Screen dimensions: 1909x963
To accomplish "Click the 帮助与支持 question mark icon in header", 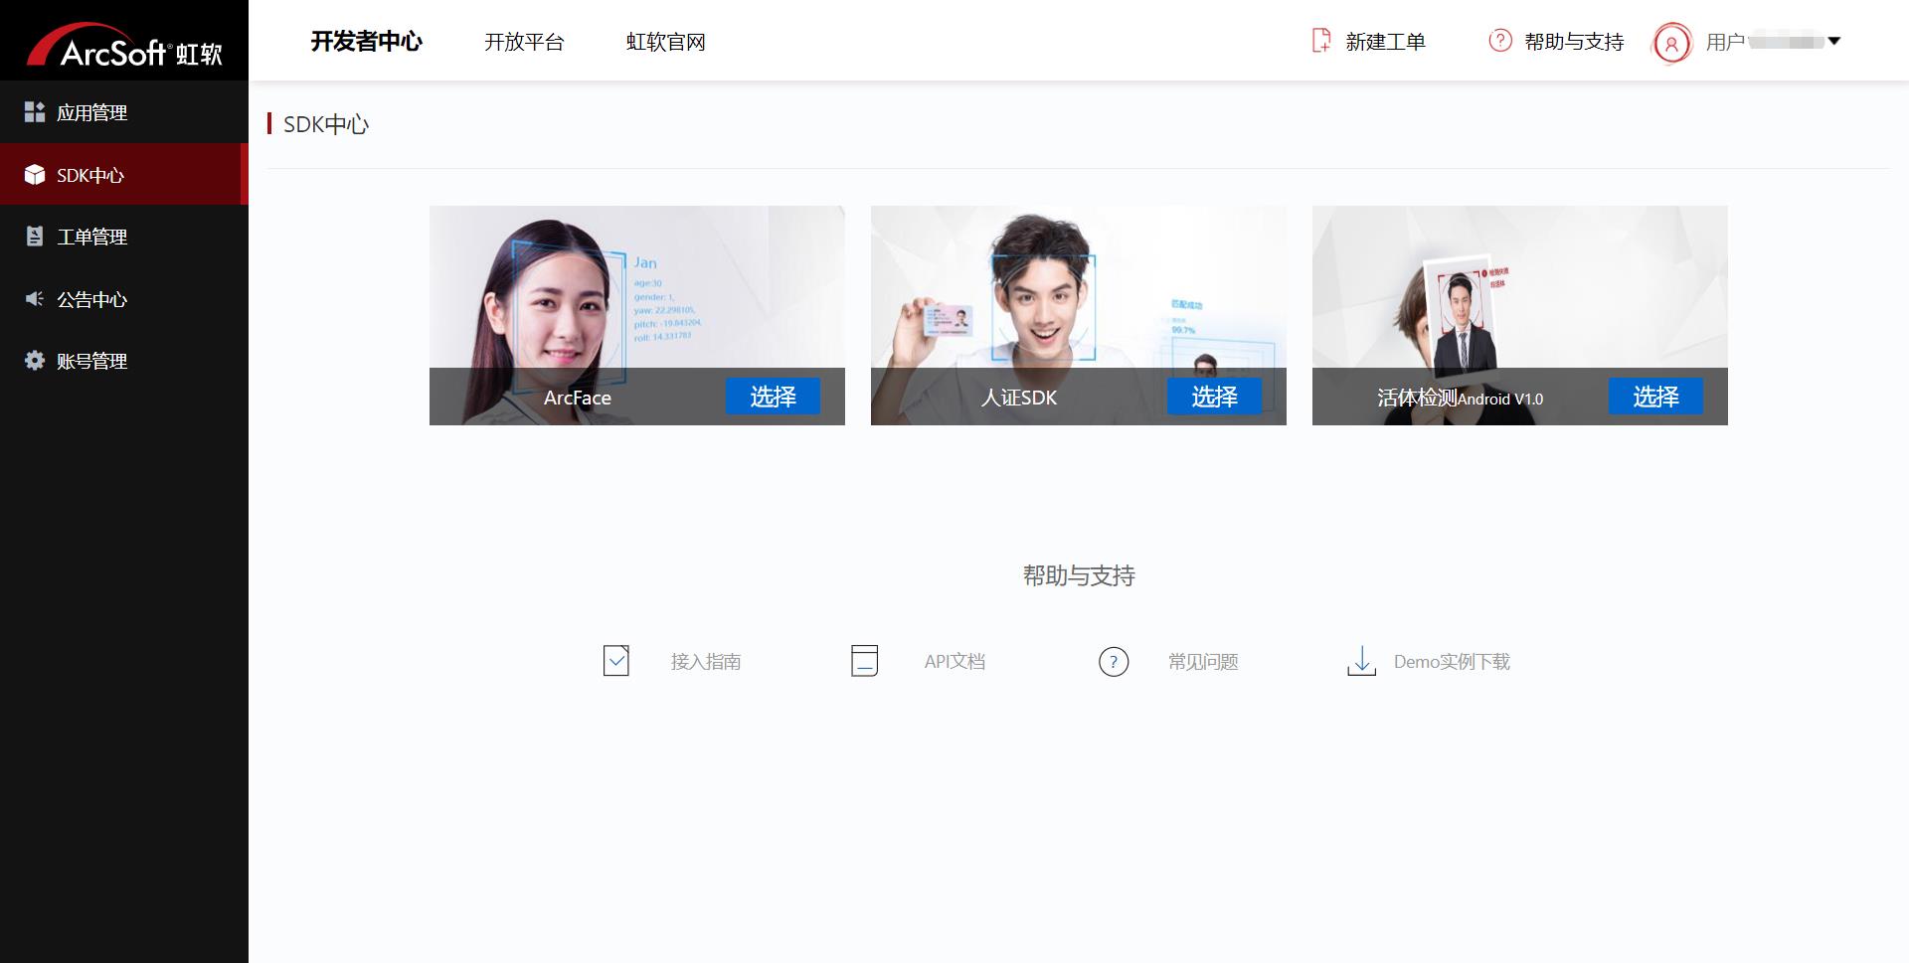I will point(1500,41).
